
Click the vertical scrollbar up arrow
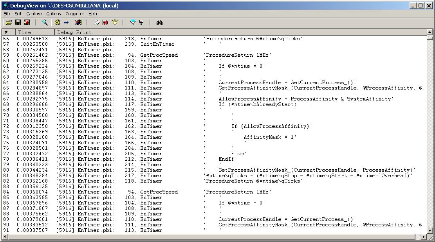tap(430, 32)
